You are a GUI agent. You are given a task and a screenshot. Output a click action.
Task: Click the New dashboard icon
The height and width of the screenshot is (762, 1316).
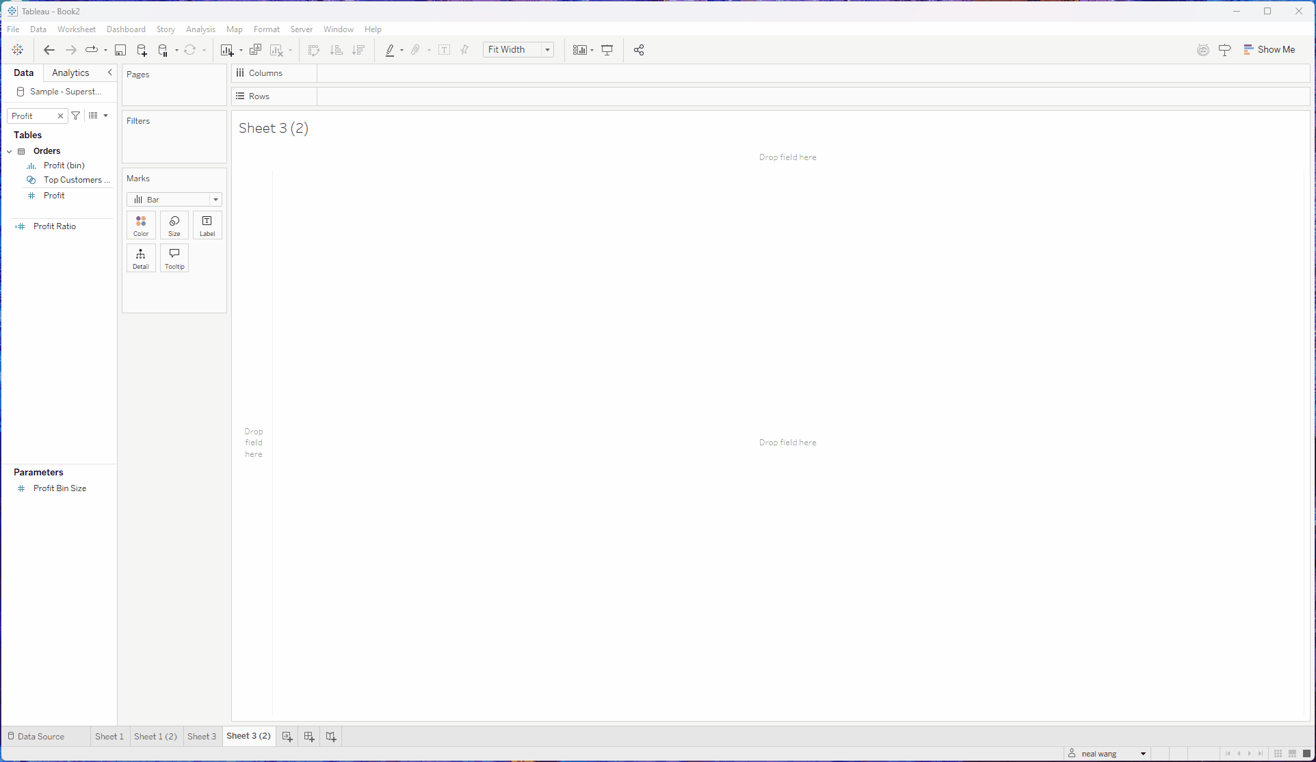pyautogui.click(x=309, y=737)
